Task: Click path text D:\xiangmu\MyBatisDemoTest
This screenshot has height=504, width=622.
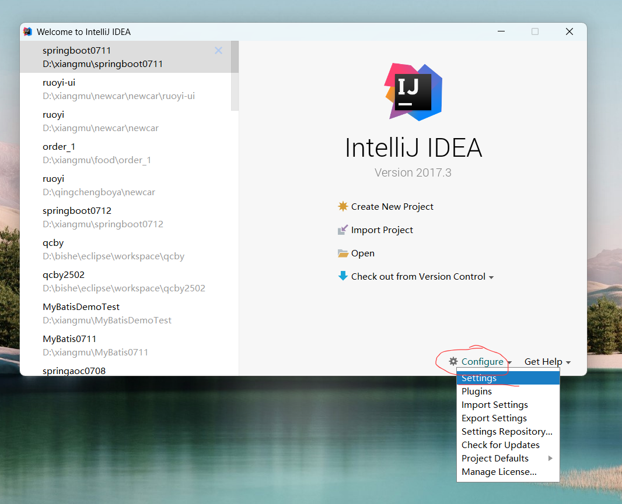Action: click(x=107, y=320)
